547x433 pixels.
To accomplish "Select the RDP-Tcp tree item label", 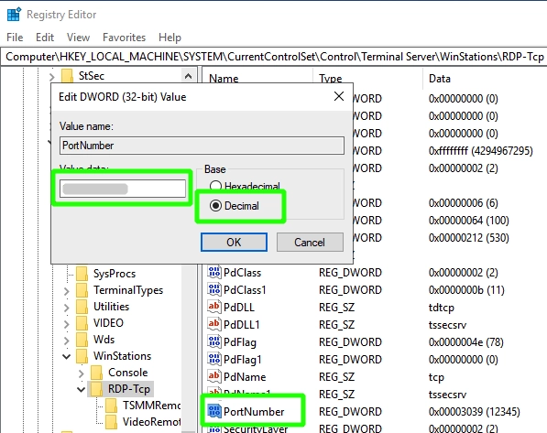I will click(x=128, y=389).
